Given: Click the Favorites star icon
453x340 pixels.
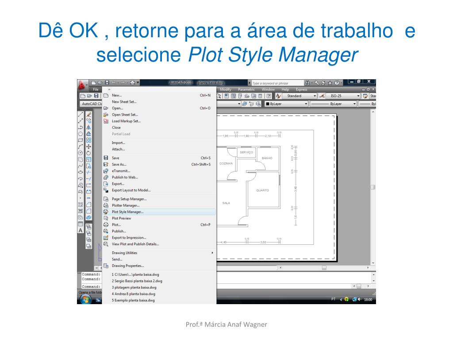Looking at the screenshot, I should [330, 83].
